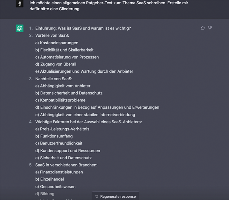This screenshot has width=229, height=200.
Task: Select 'SaaS in verschiedenen Branchen:' heading
Action: point(66,165)
